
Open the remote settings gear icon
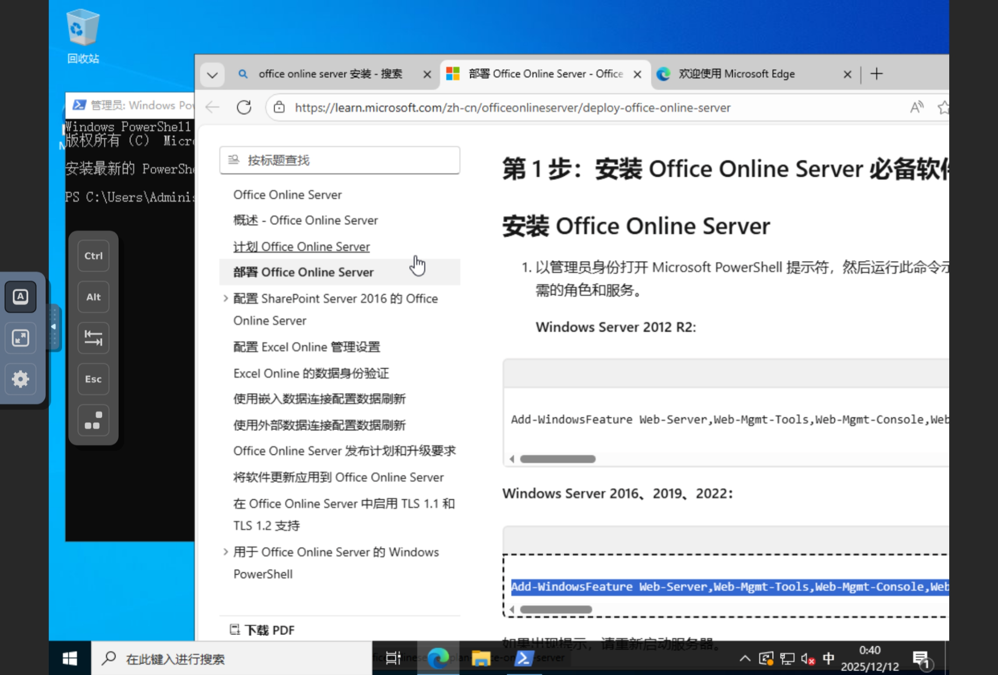point(21,379)
